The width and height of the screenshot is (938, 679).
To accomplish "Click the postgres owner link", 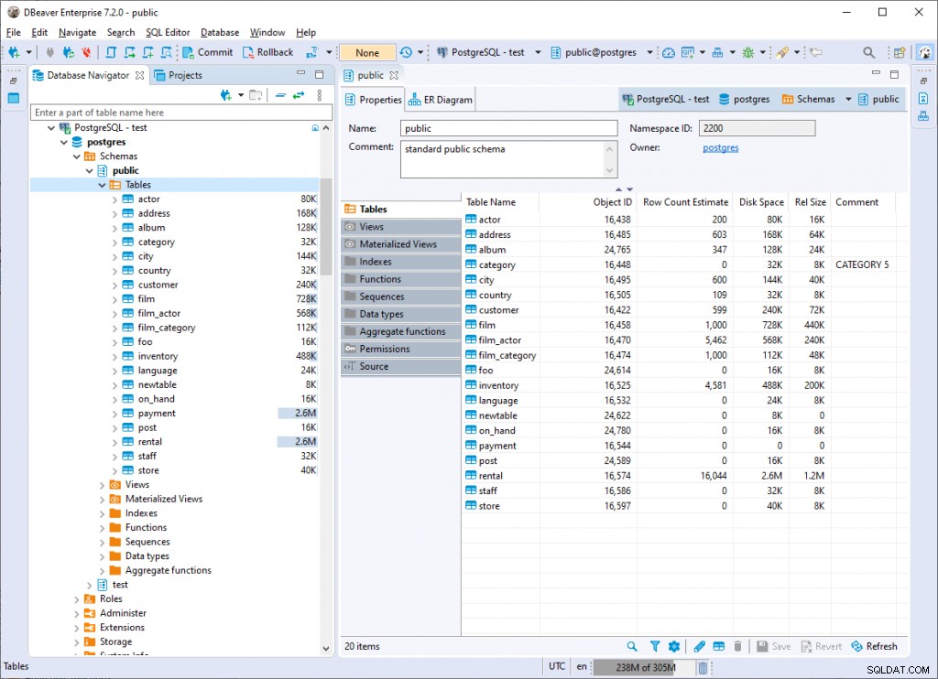I will [x=720, y=147].
